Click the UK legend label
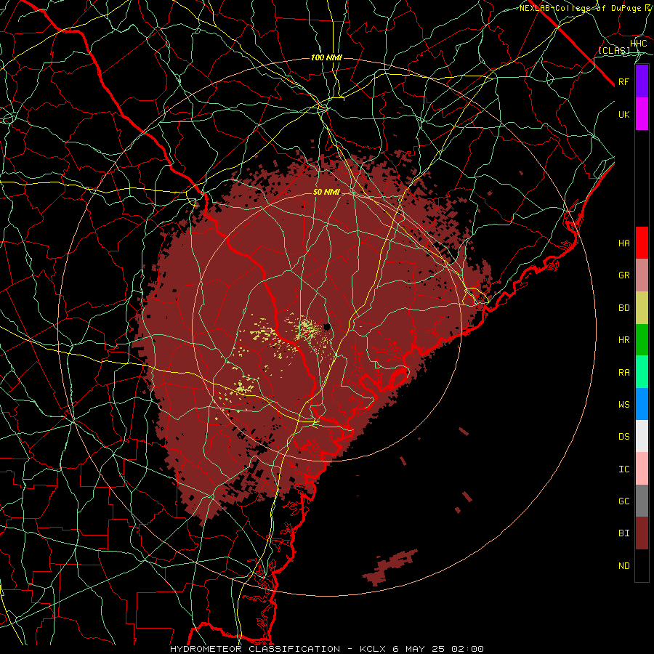 coord(624,114)
